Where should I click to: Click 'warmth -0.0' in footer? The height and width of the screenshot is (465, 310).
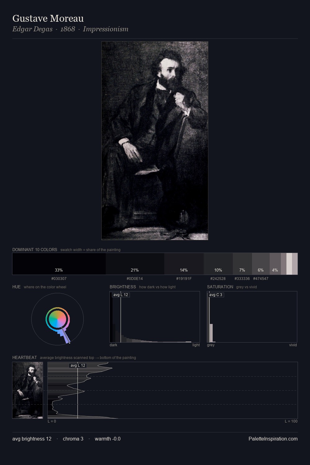(x=108, y=439)
